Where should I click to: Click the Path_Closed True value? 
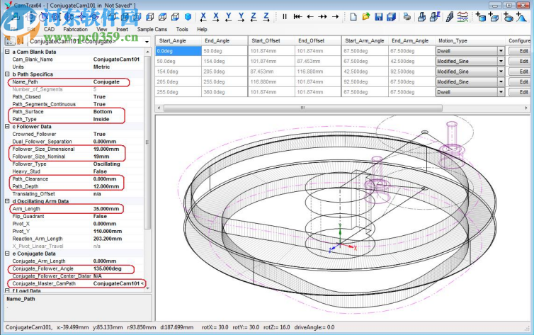point(100,96)
